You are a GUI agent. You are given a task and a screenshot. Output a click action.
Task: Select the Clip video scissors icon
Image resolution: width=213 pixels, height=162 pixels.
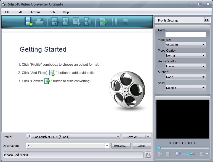54,22
